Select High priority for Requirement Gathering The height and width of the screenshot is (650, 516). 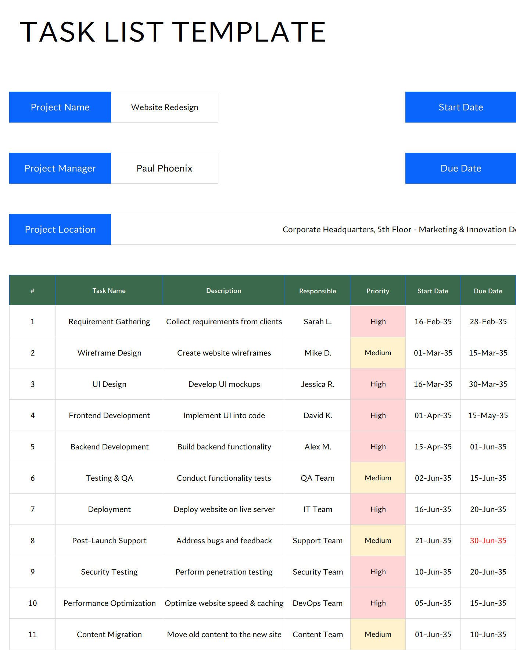378,322
